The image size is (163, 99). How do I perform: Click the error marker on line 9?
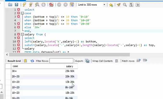pyautogui.click(x=19, y=38)
